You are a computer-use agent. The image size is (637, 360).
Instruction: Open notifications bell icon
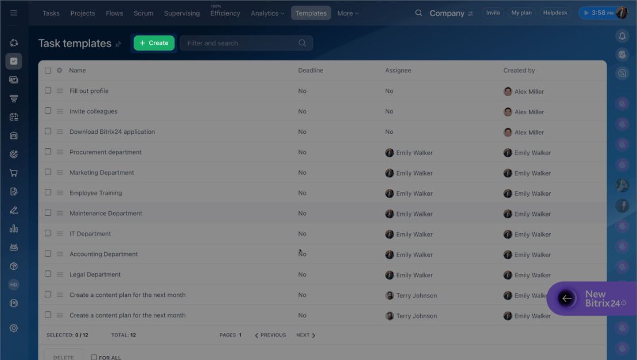622,36
